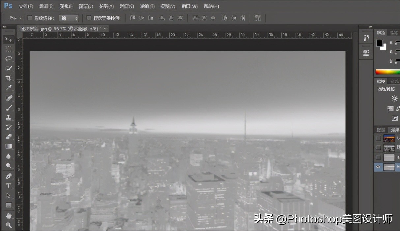Switch to the 通道 (Channels) tab

(395, 130)
